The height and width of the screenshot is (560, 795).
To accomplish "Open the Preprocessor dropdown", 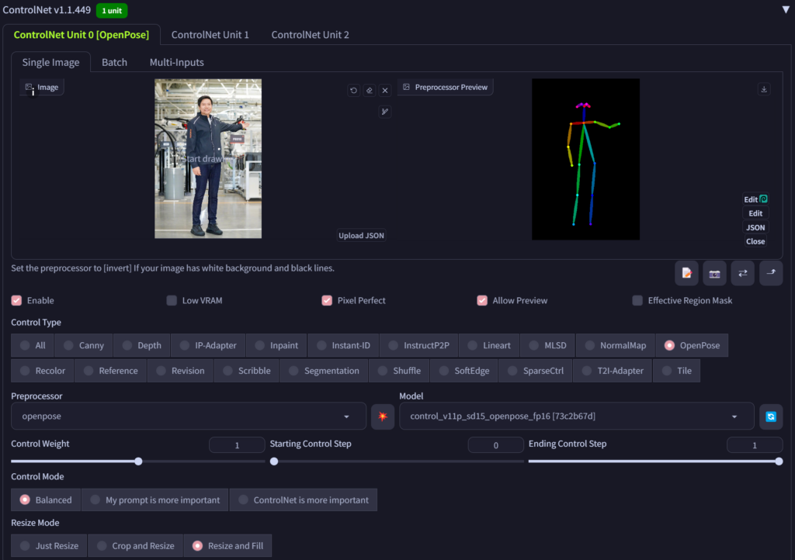I will click(x=189, y=417).
